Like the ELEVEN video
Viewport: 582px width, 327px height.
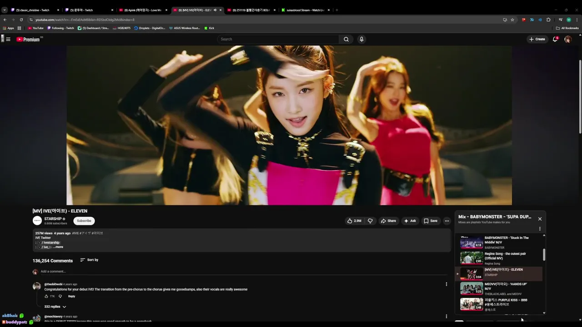[354, 221]
